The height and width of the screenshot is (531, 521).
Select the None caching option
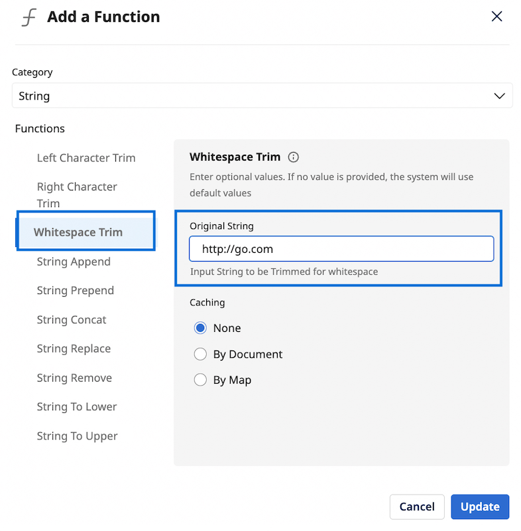pyautogui.click(x=200, y=328)
